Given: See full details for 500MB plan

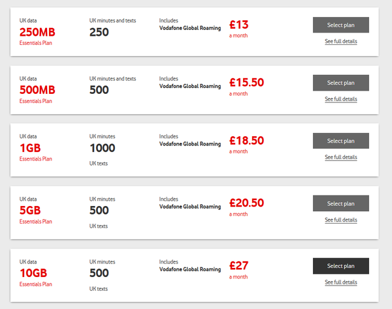Looking at the screenshot, I should pos(341,99).
